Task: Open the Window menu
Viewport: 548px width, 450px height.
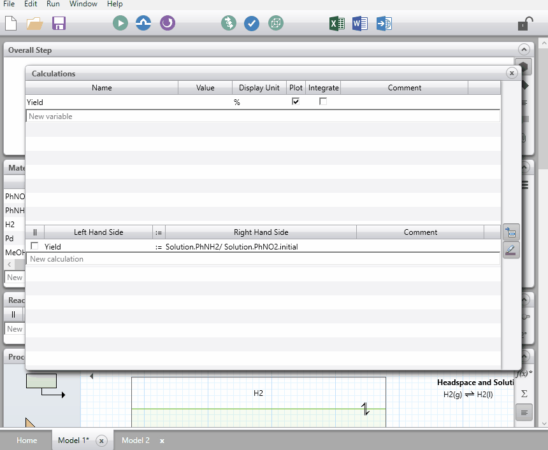Action: 83,4
